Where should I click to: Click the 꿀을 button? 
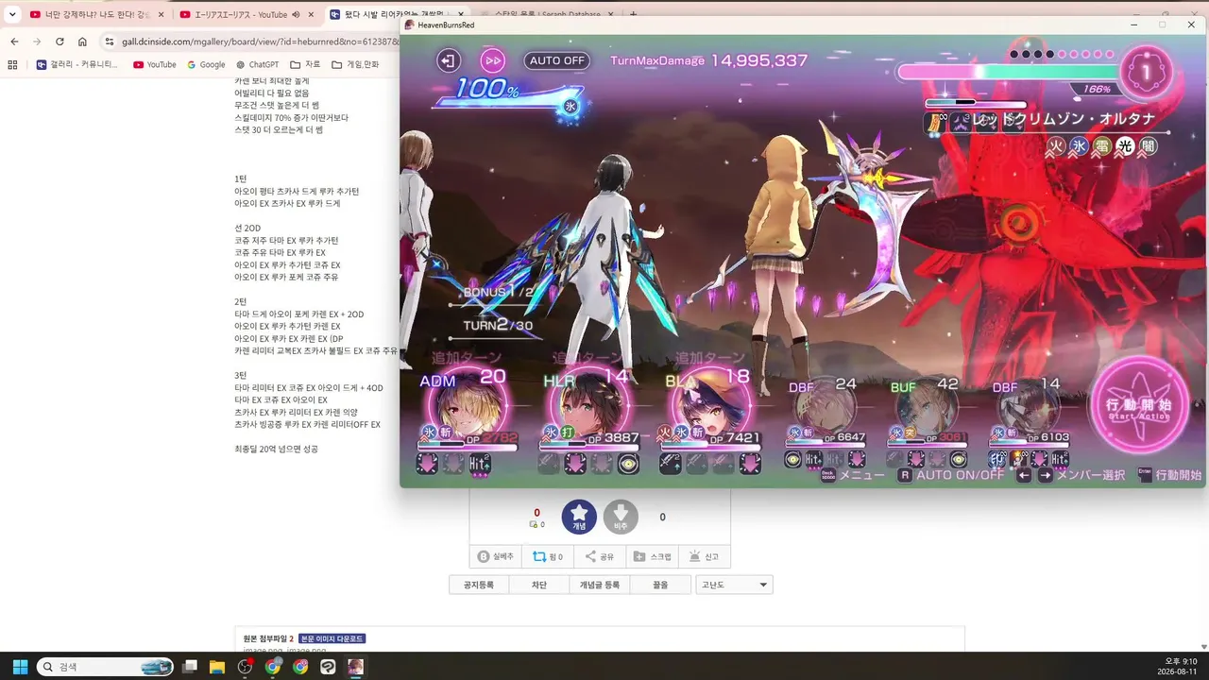660,585
